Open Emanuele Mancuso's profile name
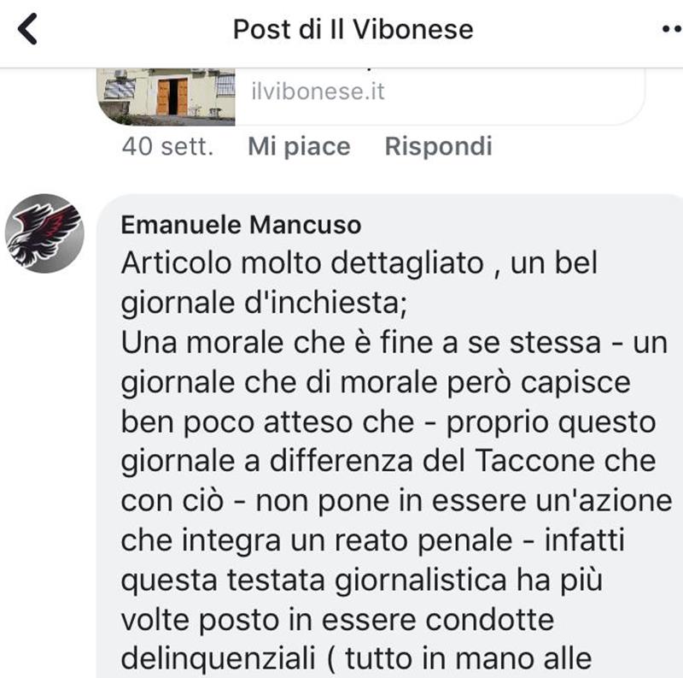The width and height of the screenshot is (683, 678). [241, 225]
